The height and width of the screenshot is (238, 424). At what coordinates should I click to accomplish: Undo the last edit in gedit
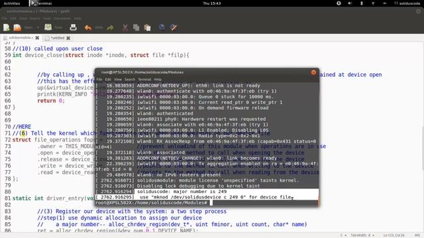[88, 28]
